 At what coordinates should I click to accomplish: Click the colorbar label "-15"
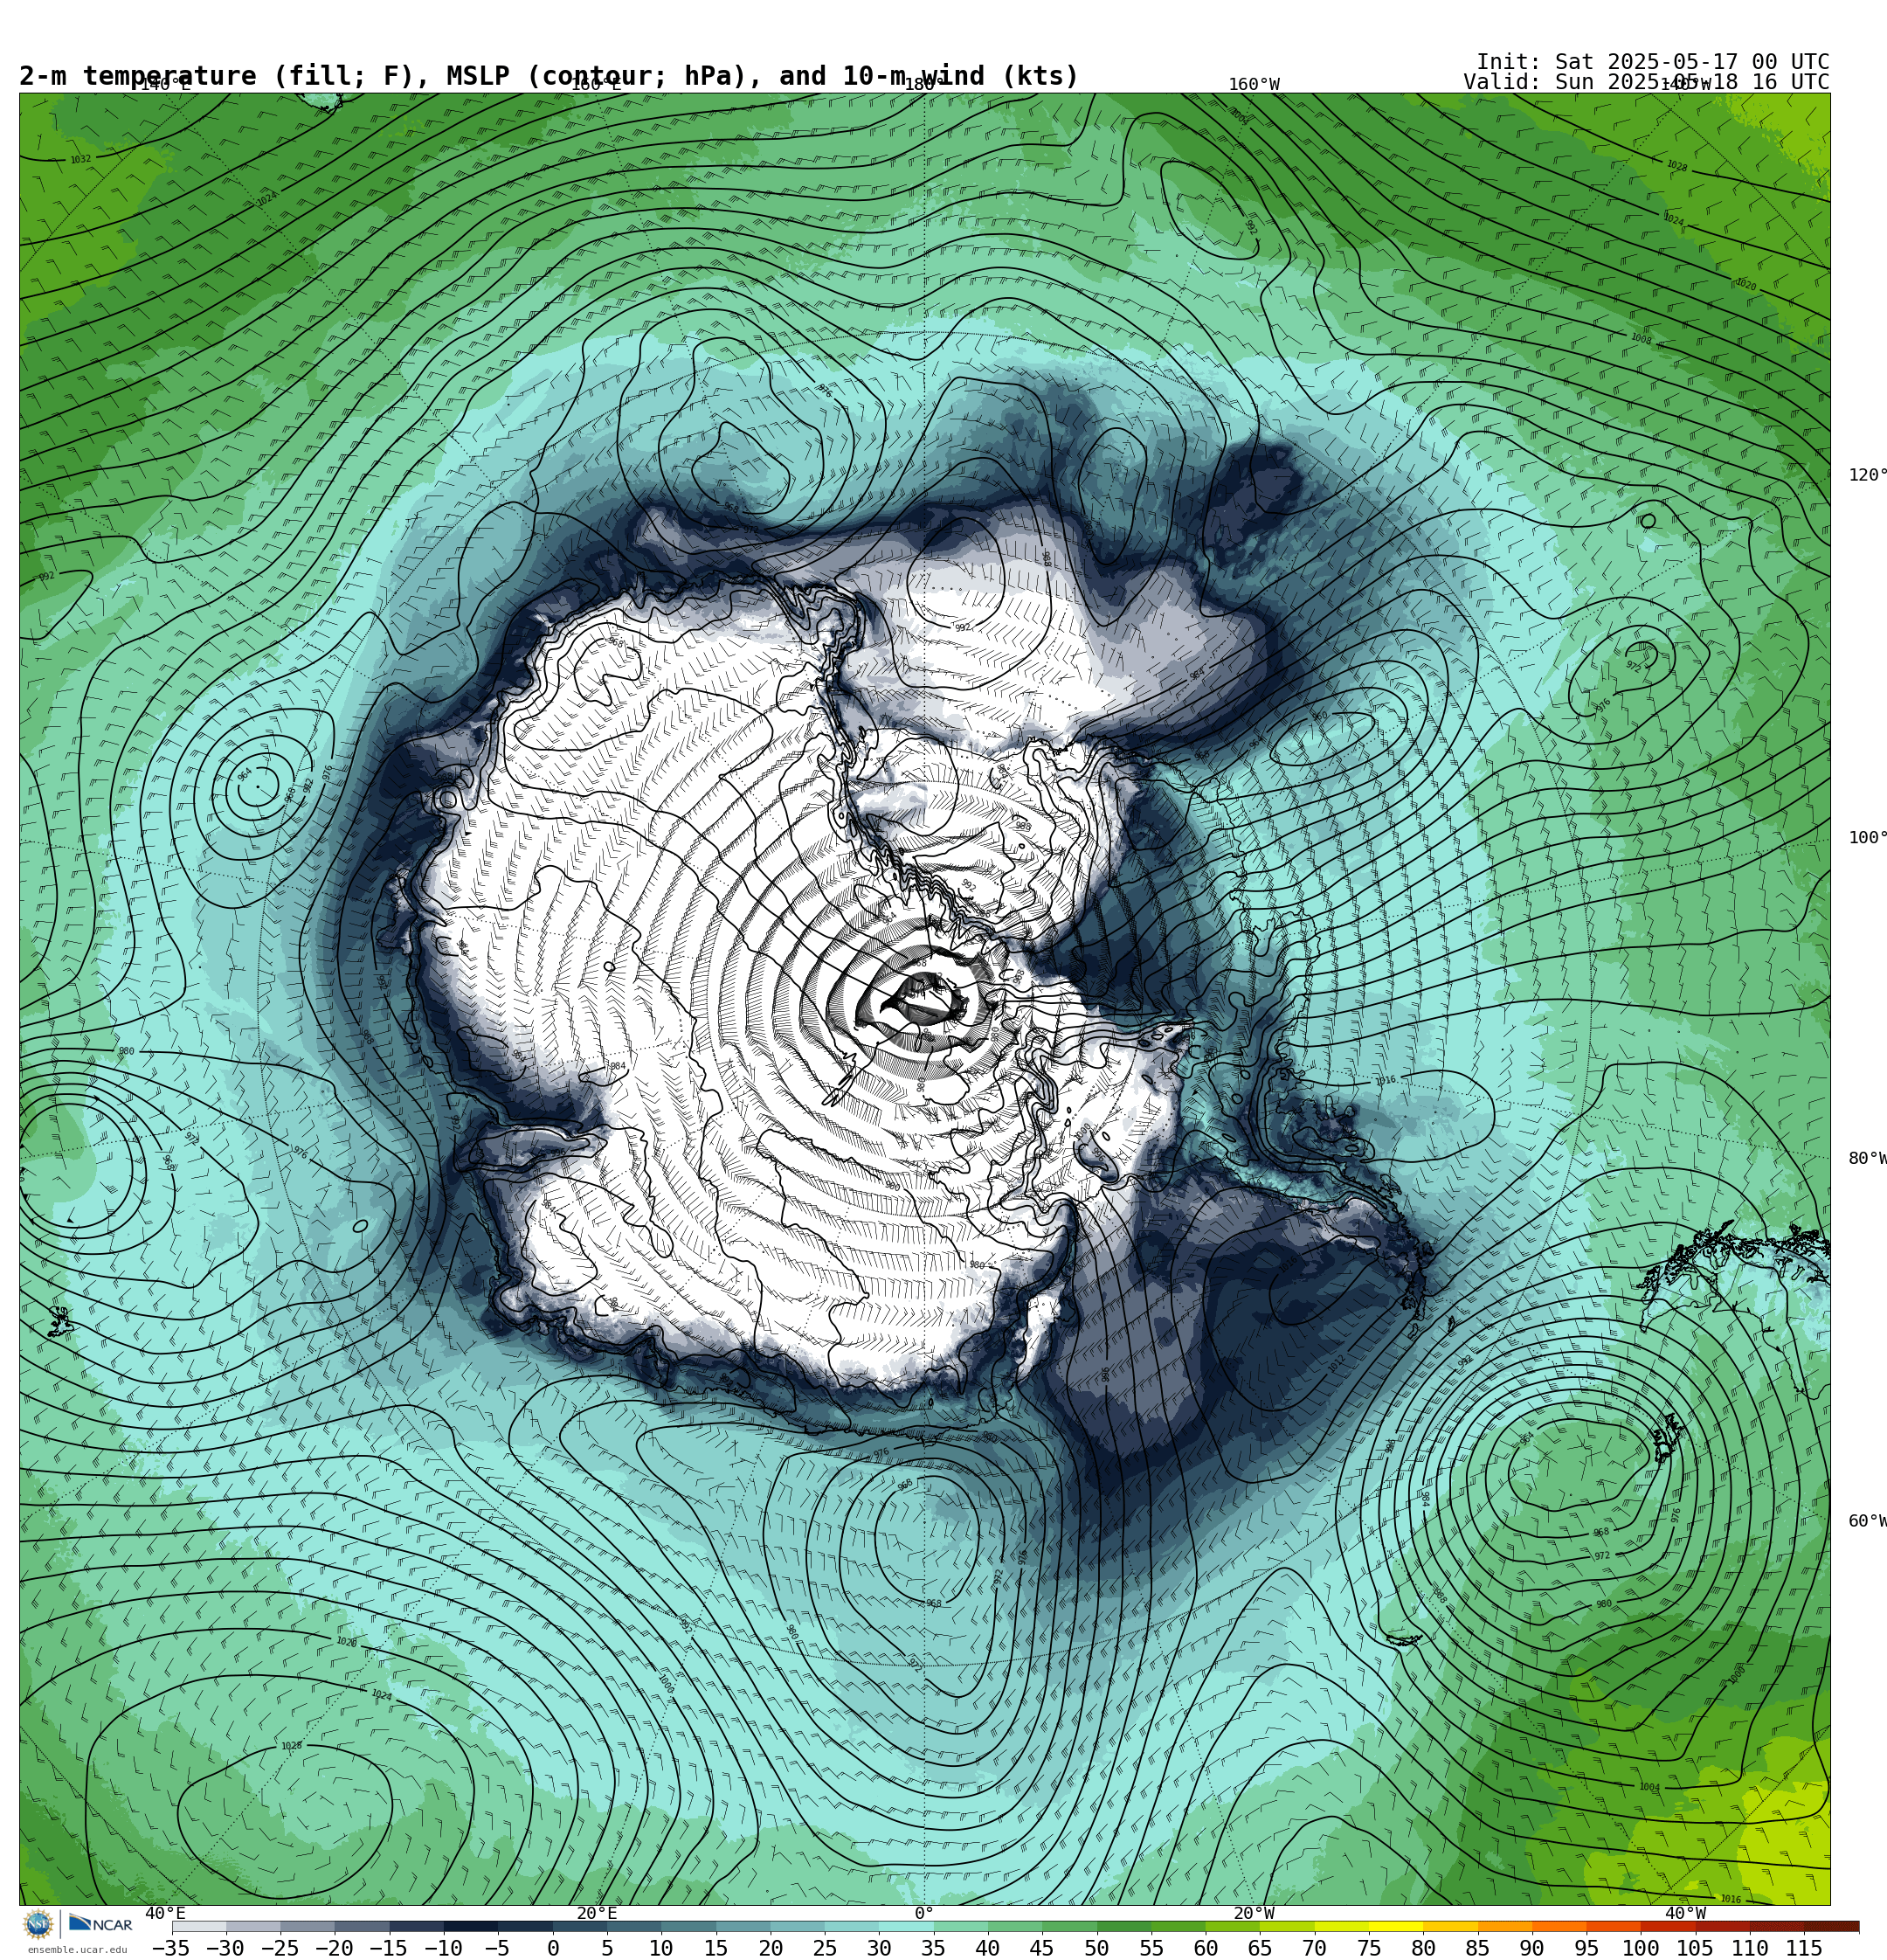pyautogui.click(x=388, y=1948)
